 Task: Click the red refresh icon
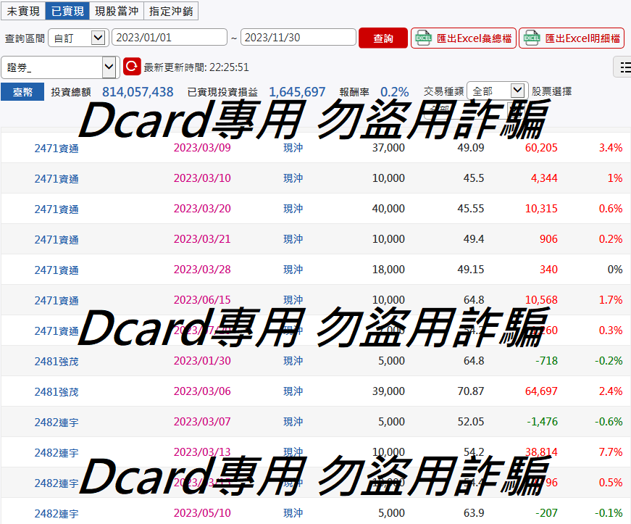tap(132, 67)
